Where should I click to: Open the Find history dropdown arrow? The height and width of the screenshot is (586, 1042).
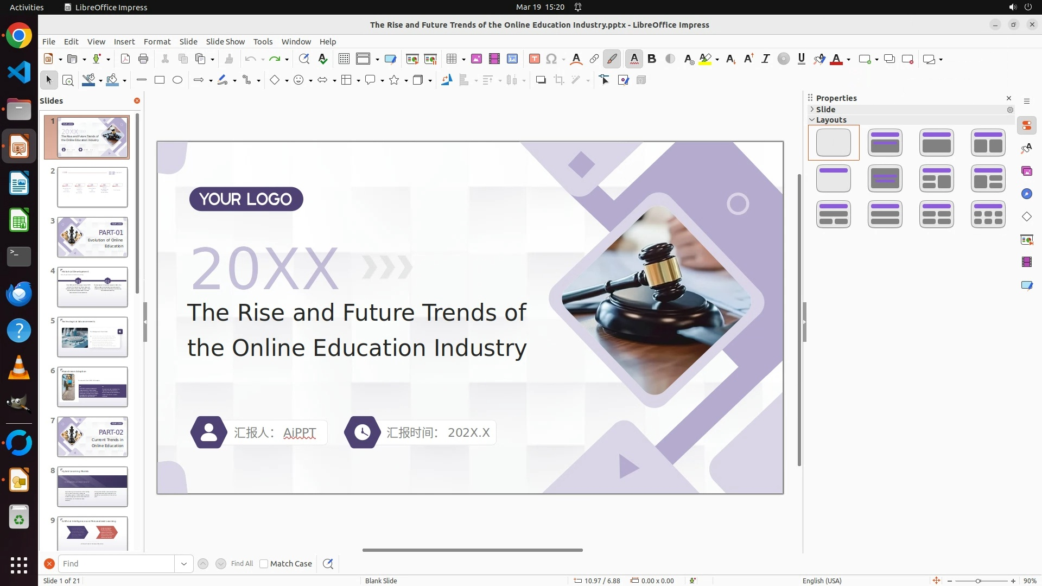pyautogui.click(x=183, y=564)
